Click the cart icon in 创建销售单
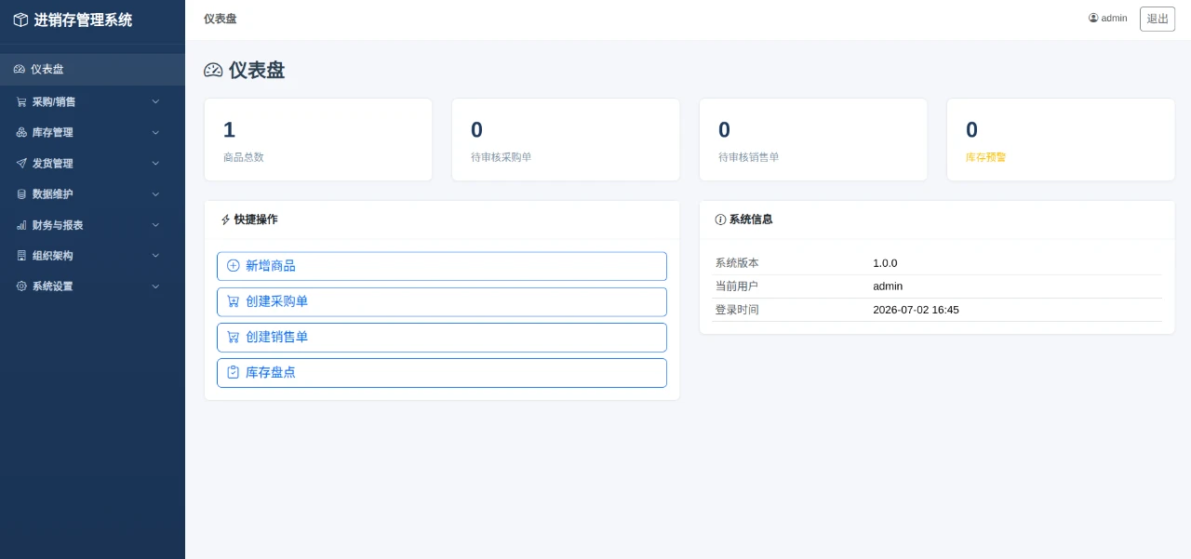Screen dimensions: 1191x559 234,336
